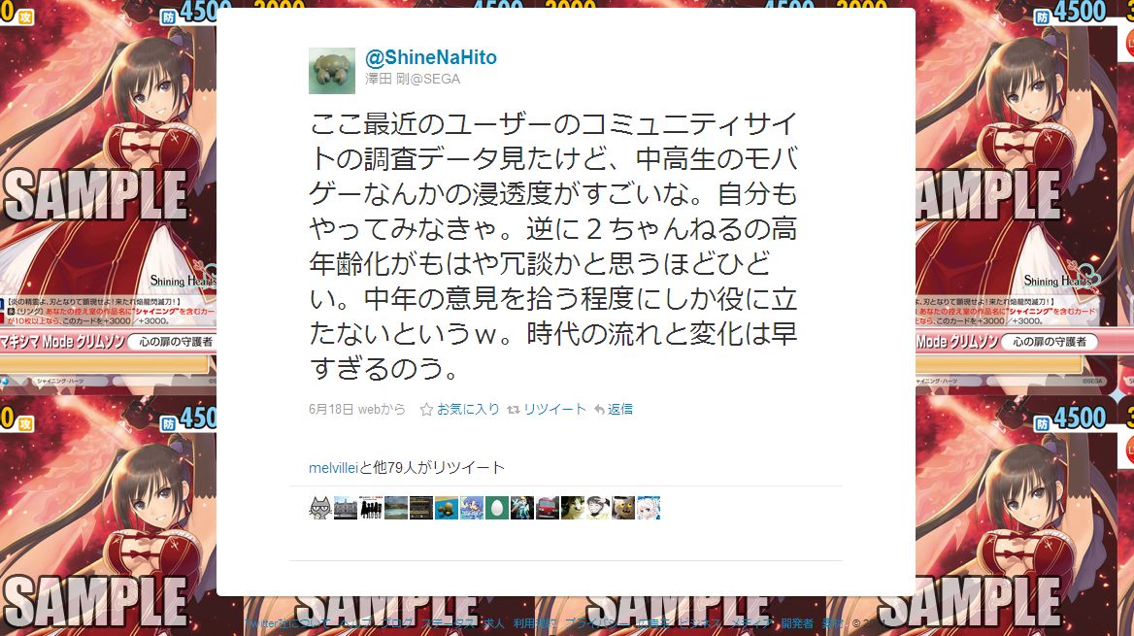Click the reply arrow icon
The height and width of the screenshot is (636, 1134).
599,410
